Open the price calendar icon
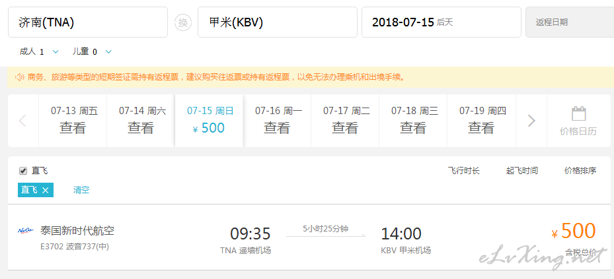Viewport: 614px width, 279px height. (578, 113)
